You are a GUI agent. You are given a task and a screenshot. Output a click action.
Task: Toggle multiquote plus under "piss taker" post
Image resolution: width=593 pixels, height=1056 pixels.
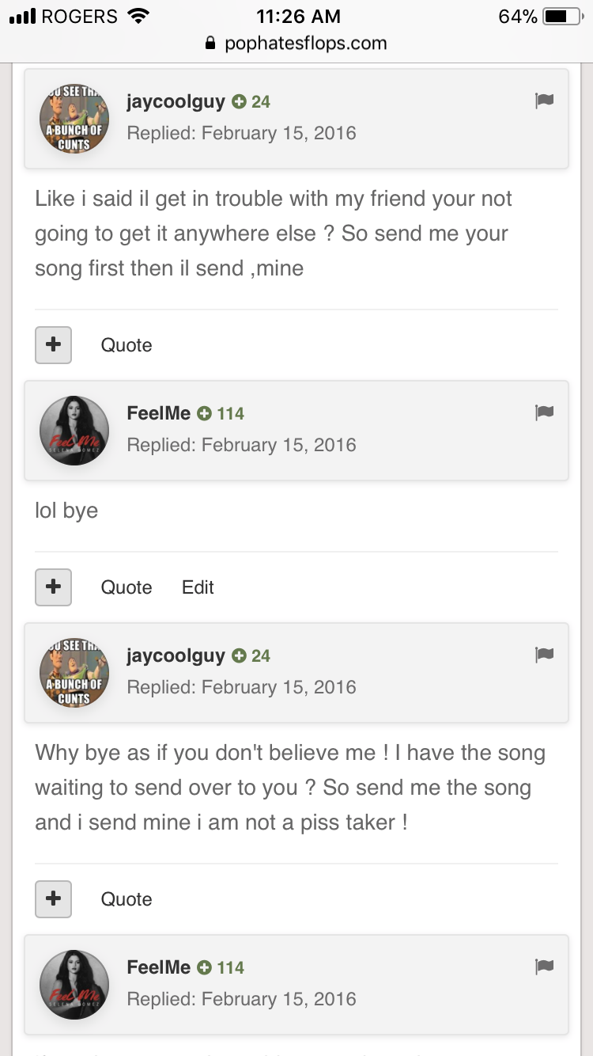(54, 899)
